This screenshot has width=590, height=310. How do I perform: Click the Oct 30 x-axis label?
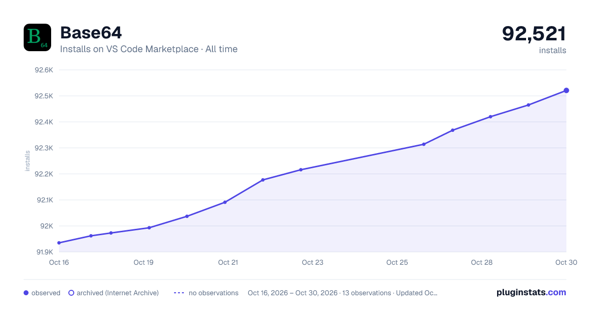(565, 262)
